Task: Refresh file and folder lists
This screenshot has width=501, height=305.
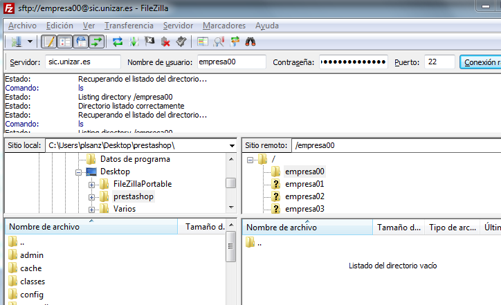Action: click(x=118, y=41)
